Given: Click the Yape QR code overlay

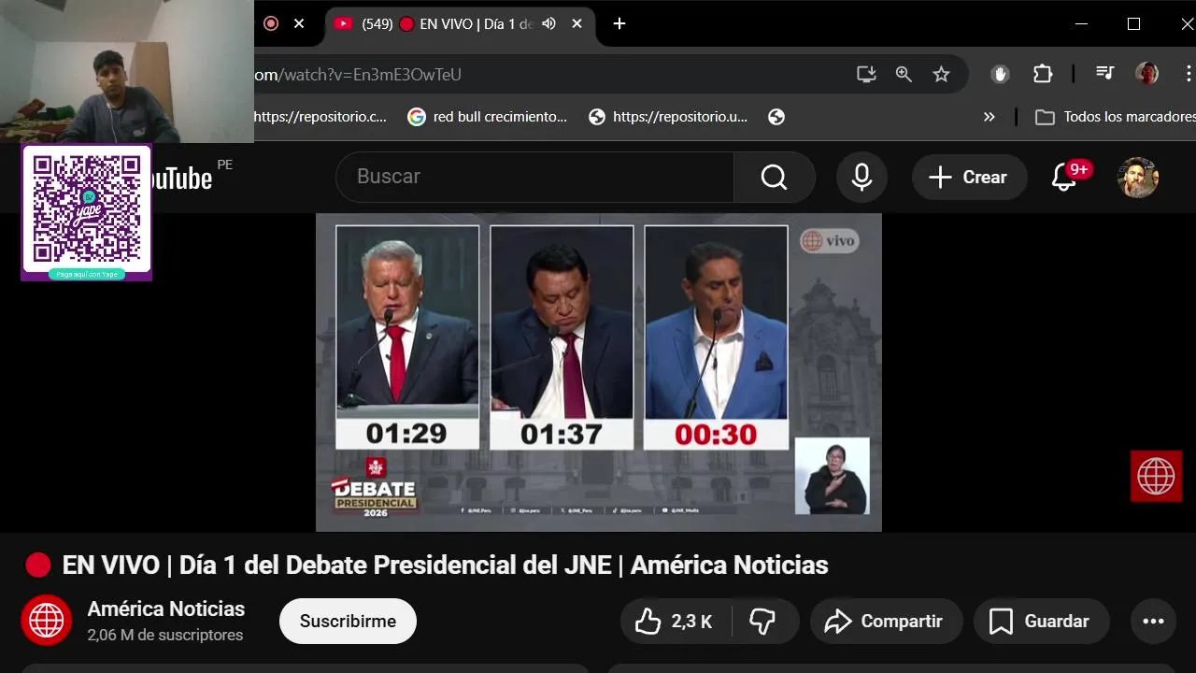Looking at the screenshot, I should coord(87,212).
